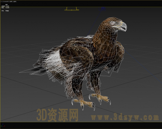The height and width of the screenshot is (129, 162).
Task: Open the [+] viewport general menu
Action: coord(1,2)
